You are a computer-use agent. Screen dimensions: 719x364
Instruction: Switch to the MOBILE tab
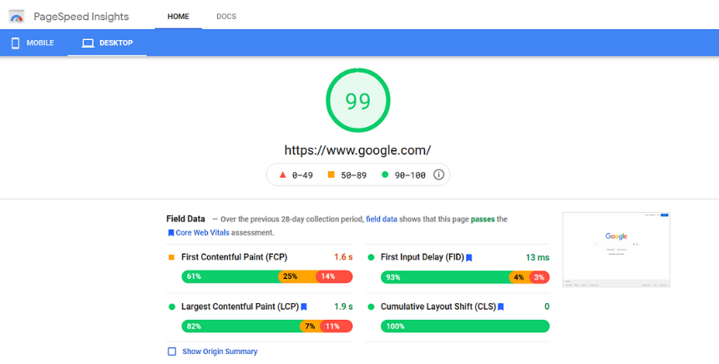coord(33,43)
